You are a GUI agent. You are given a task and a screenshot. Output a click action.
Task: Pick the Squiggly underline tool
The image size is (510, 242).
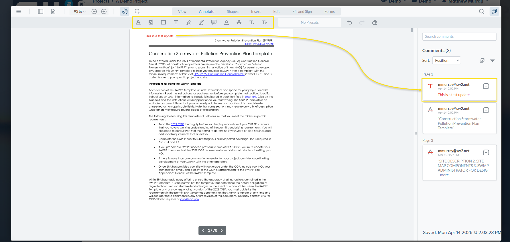click(226, 22)
